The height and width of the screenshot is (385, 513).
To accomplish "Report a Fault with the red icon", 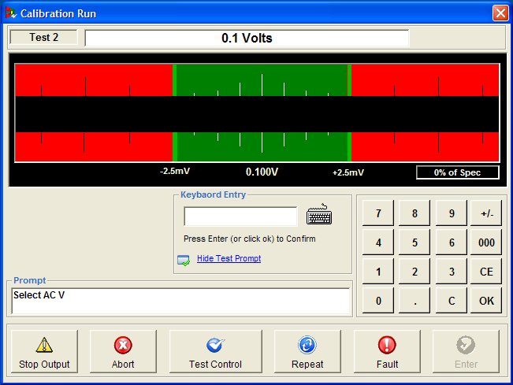I will pos(387,352).
